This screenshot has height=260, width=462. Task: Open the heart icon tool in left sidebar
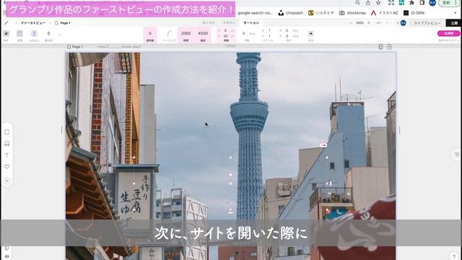(6, 167)
